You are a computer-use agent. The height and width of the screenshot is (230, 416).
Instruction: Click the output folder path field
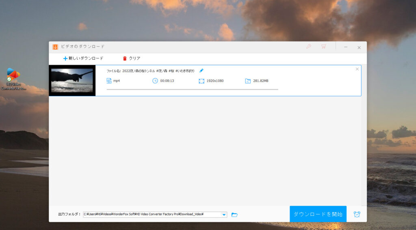152,215
